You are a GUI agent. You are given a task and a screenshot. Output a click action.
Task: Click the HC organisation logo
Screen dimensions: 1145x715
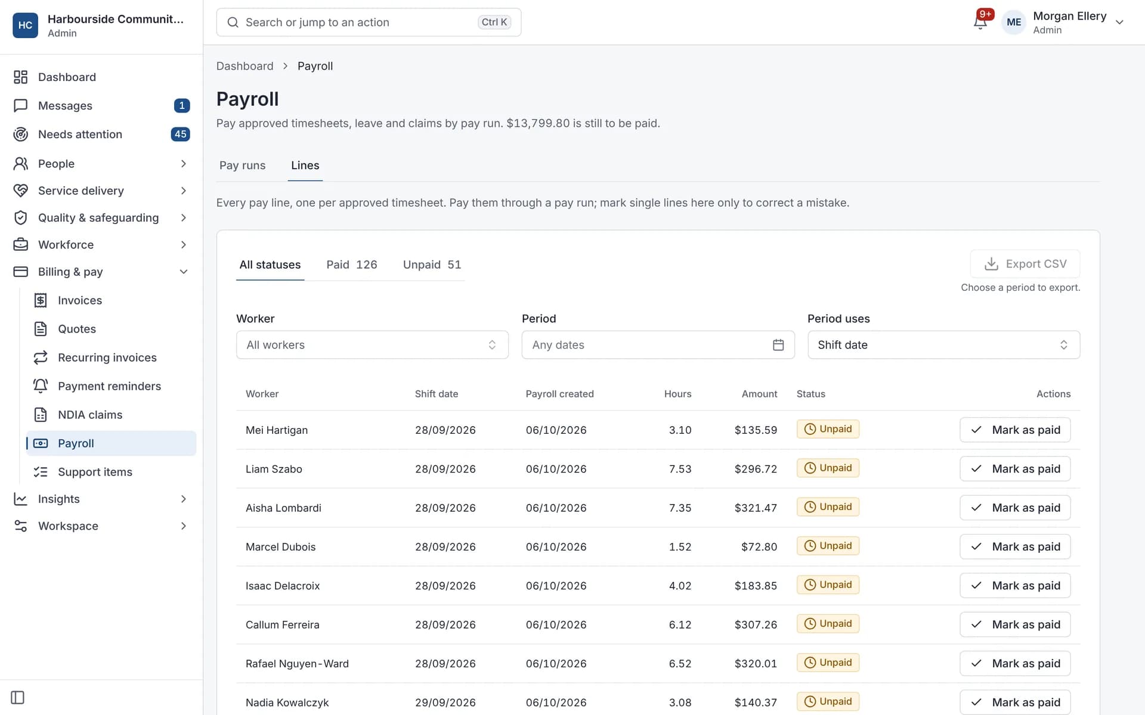25,25
